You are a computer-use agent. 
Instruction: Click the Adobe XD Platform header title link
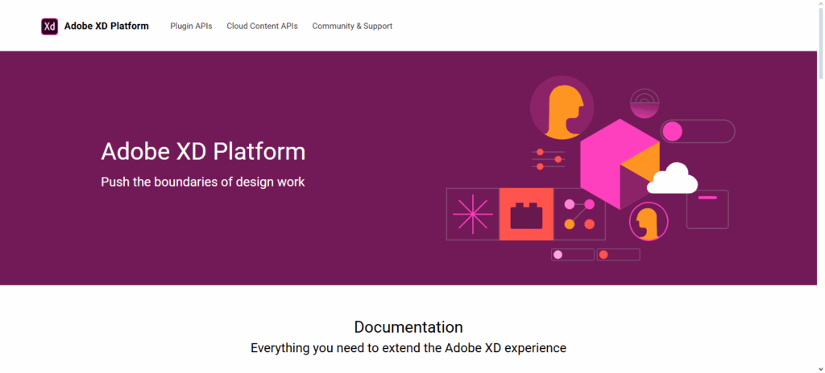click(x=106, y=27)
